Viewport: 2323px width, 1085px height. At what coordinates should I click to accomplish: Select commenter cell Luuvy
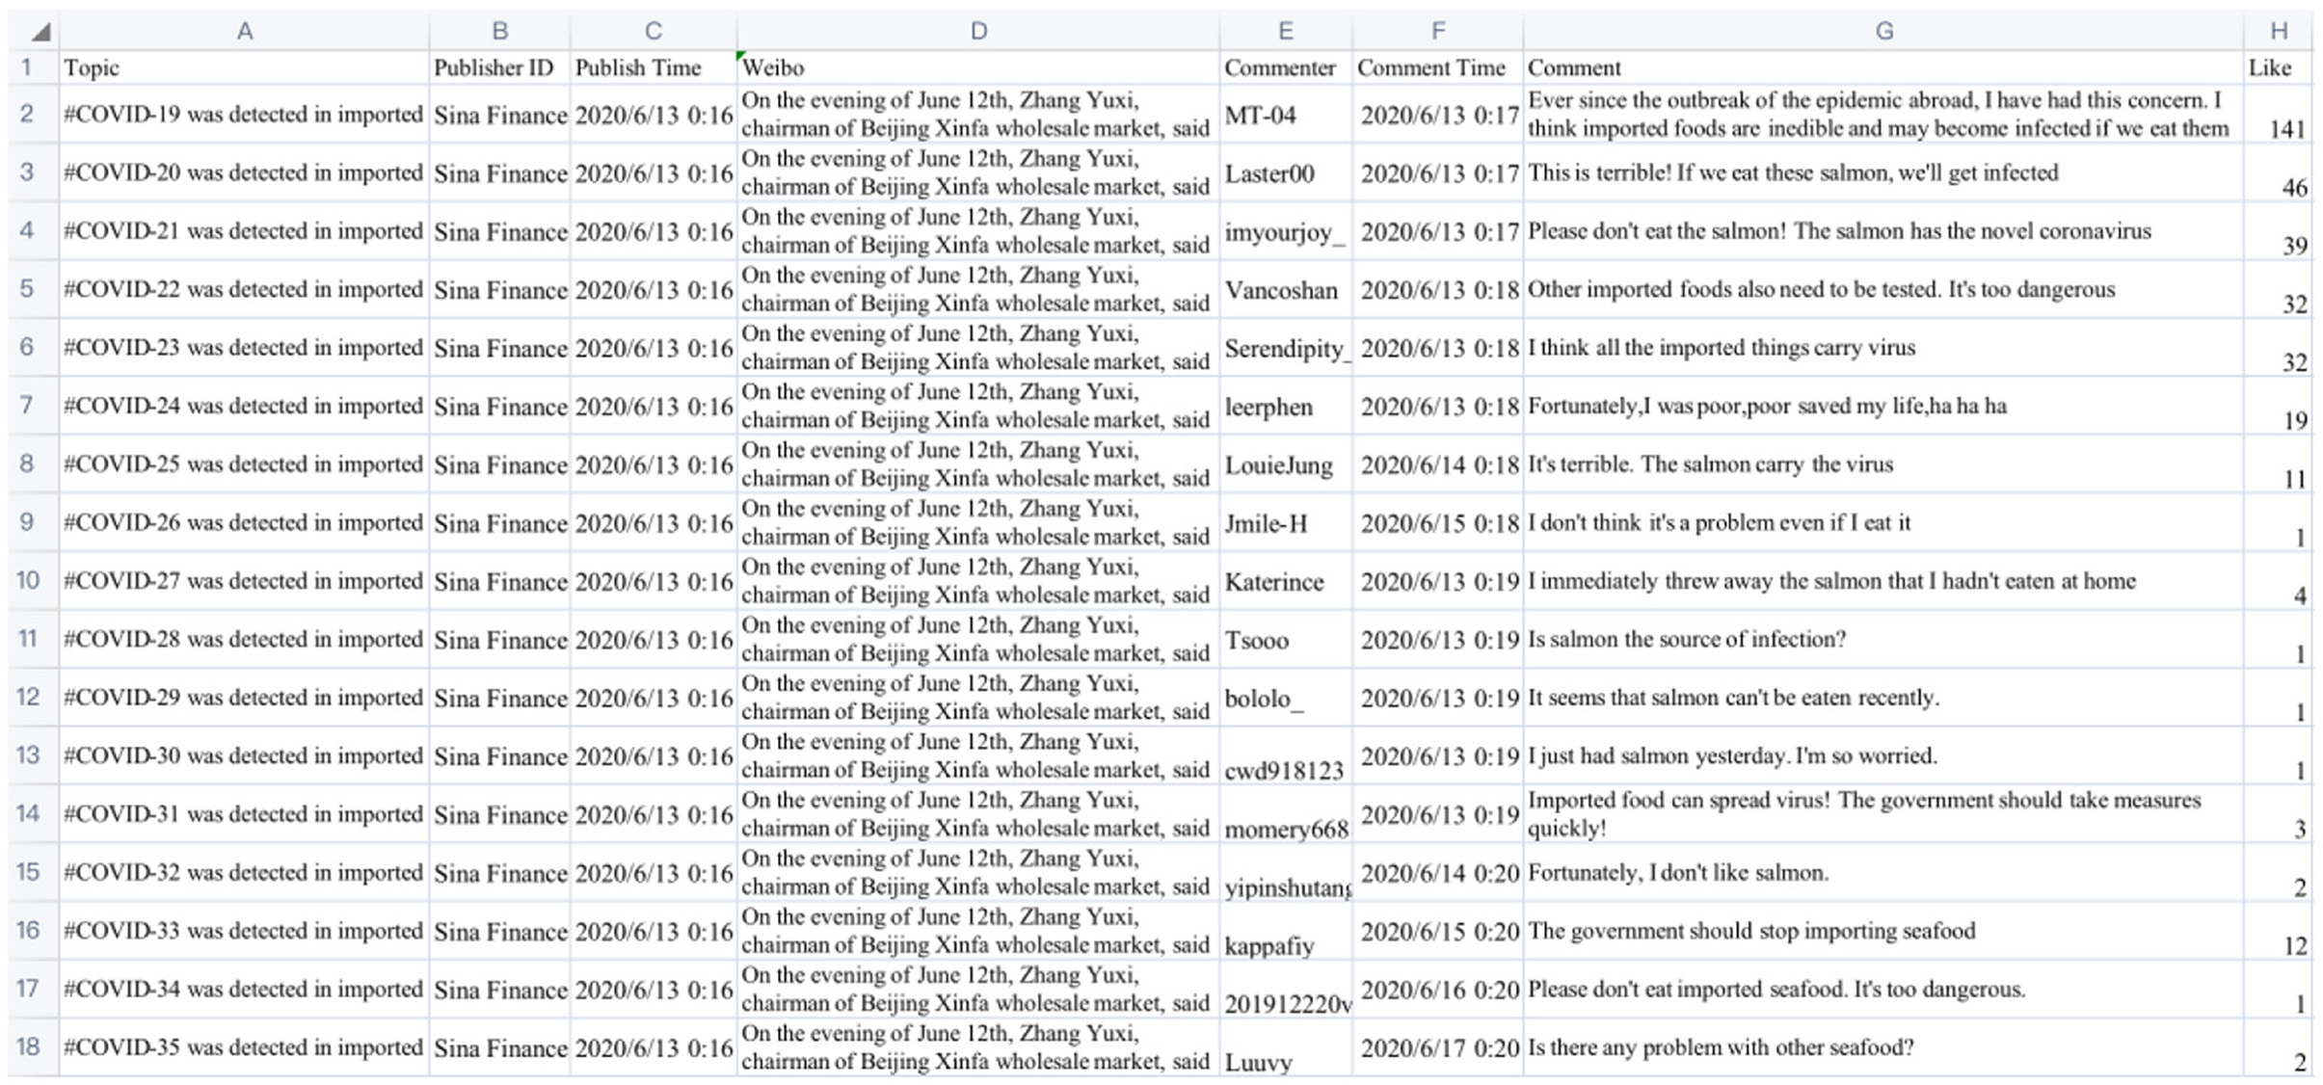pyautogui.click(x=1286, y=1047)
